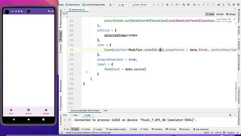
Task: Click the Git update project arrow icon
Action: [199, 5]
